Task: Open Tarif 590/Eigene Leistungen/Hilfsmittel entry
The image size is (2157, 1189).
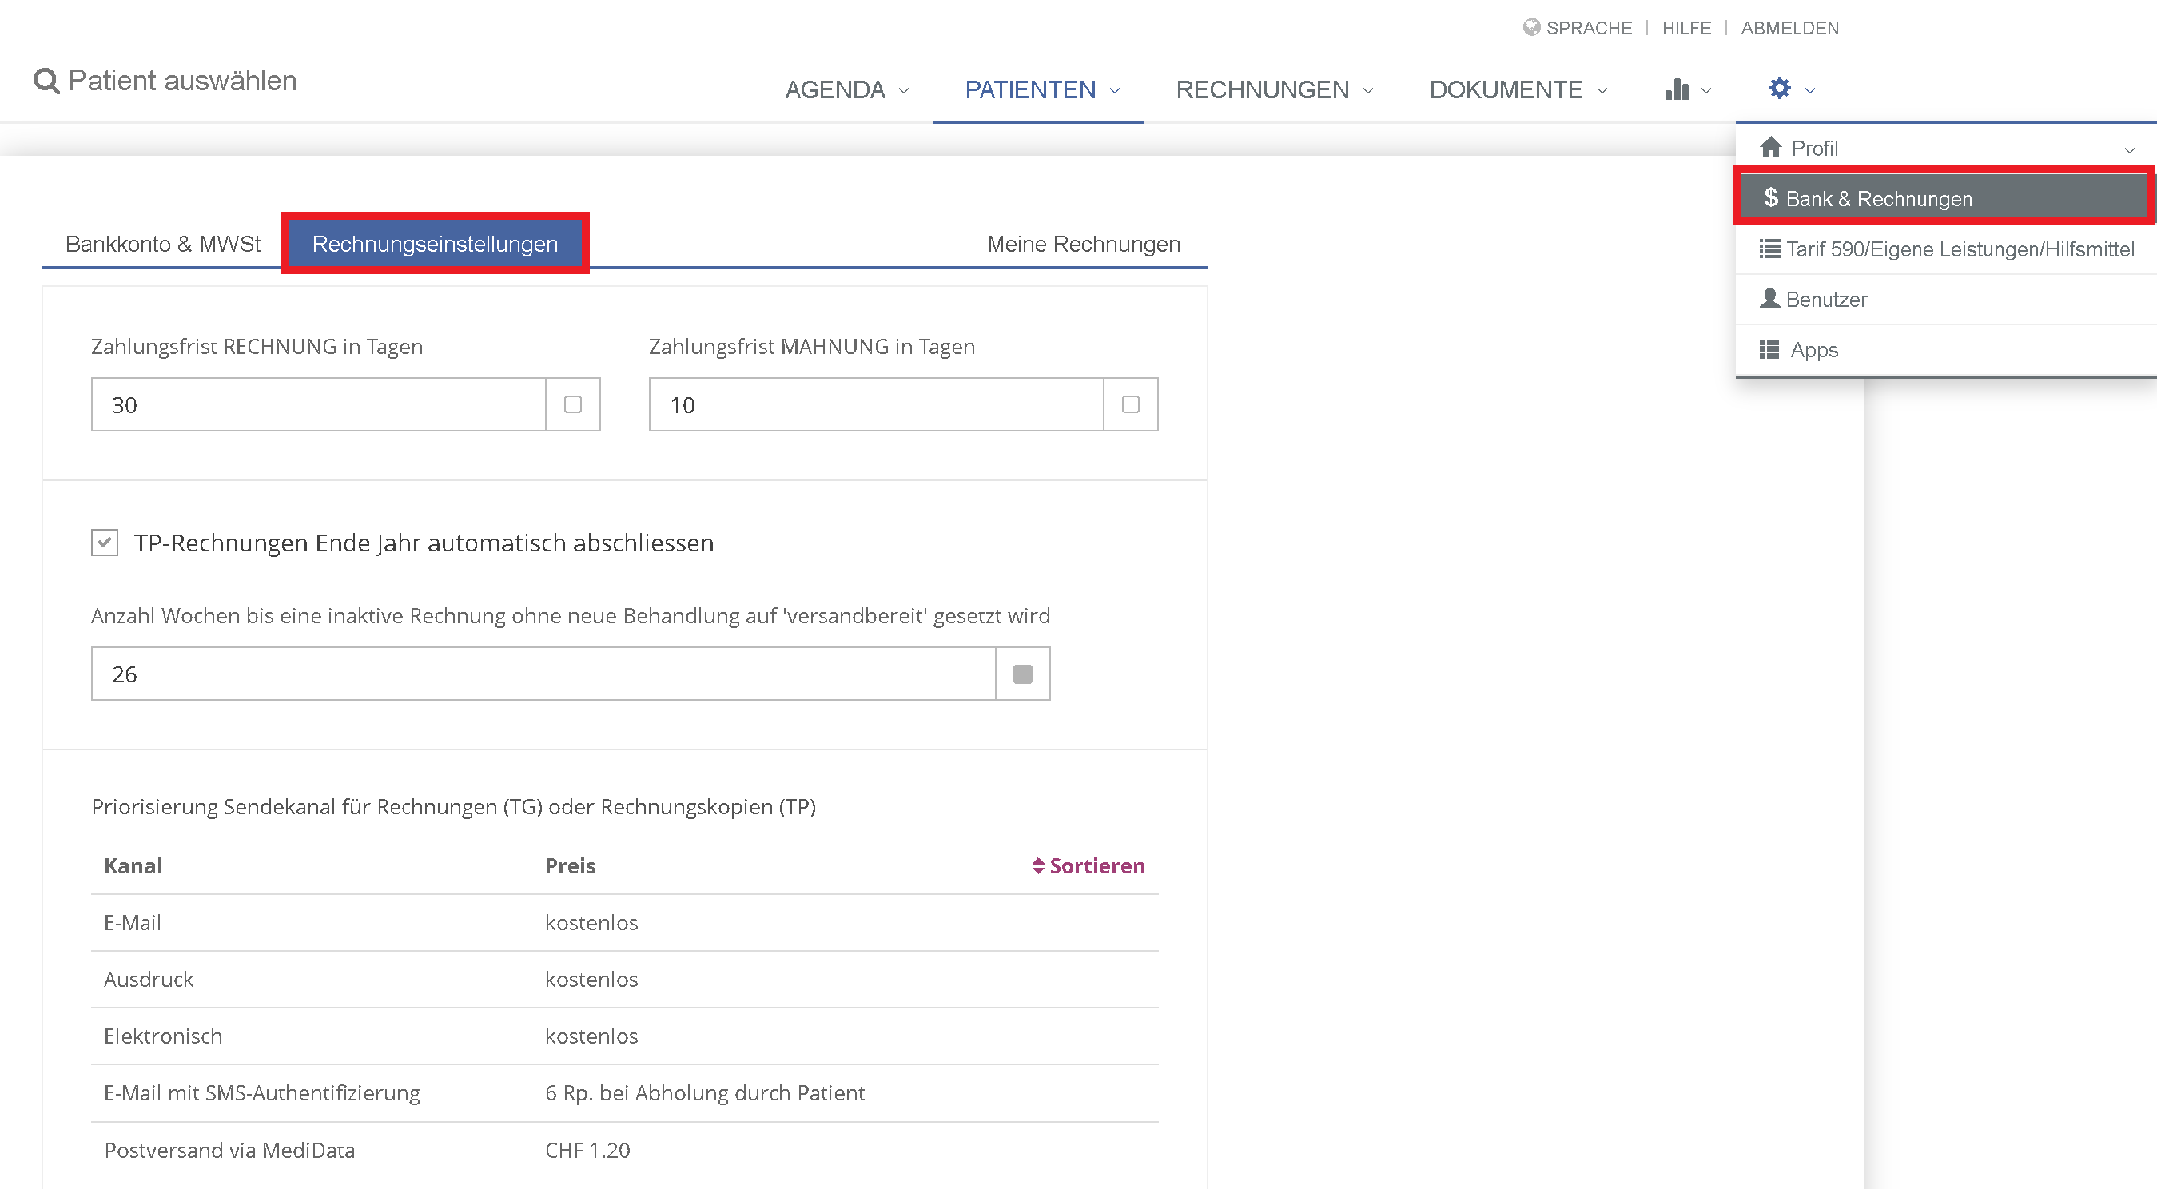Action: click(1947, 249)
